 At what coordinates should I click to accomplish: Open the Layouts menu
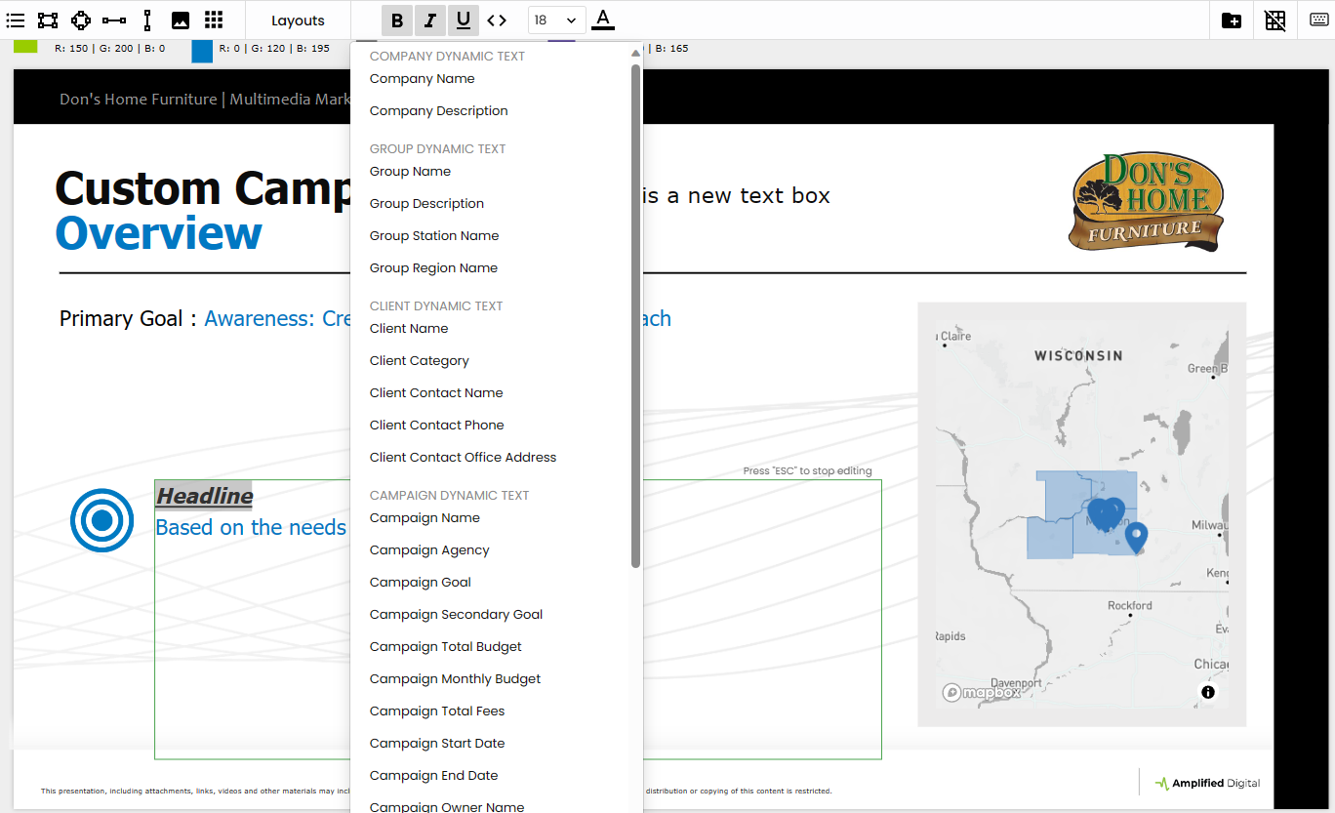(x=298, y=20)
